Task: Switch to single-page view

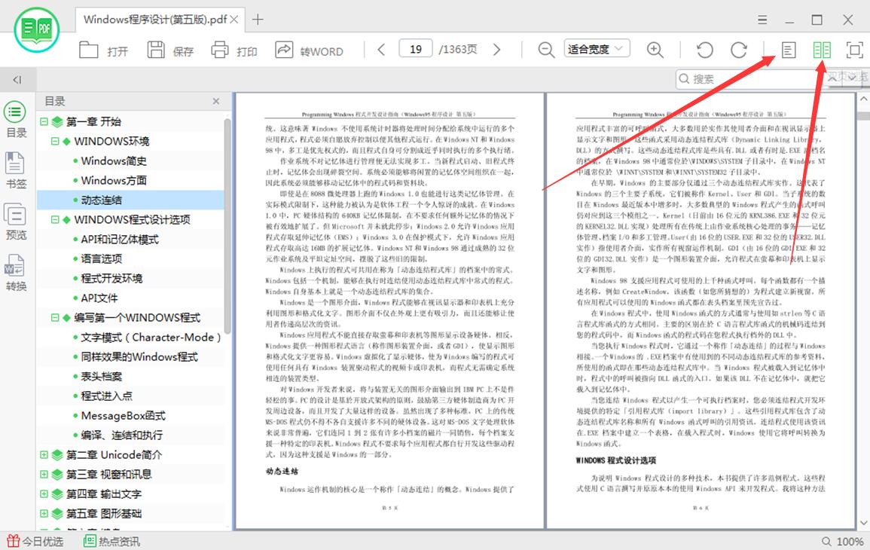Action: click(x=789, y=50)
